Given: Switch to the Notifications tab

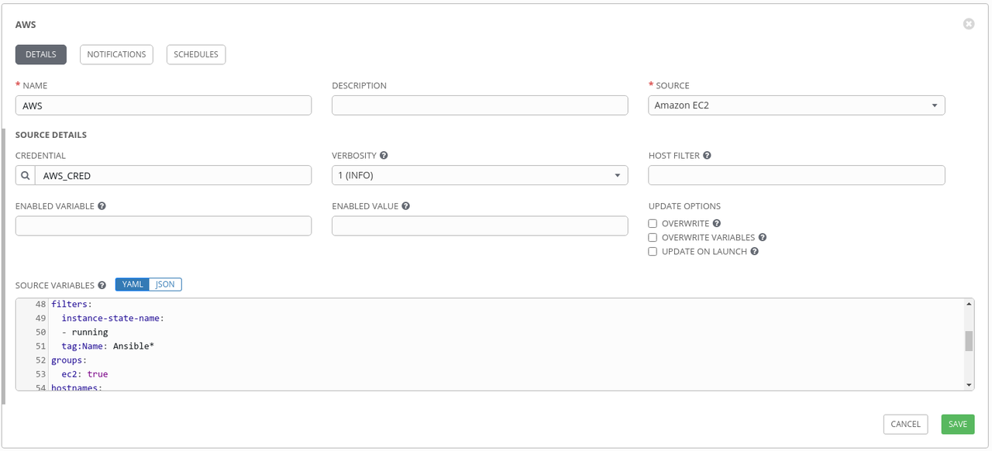Looking at the screenshot, I should coord(116,54).
